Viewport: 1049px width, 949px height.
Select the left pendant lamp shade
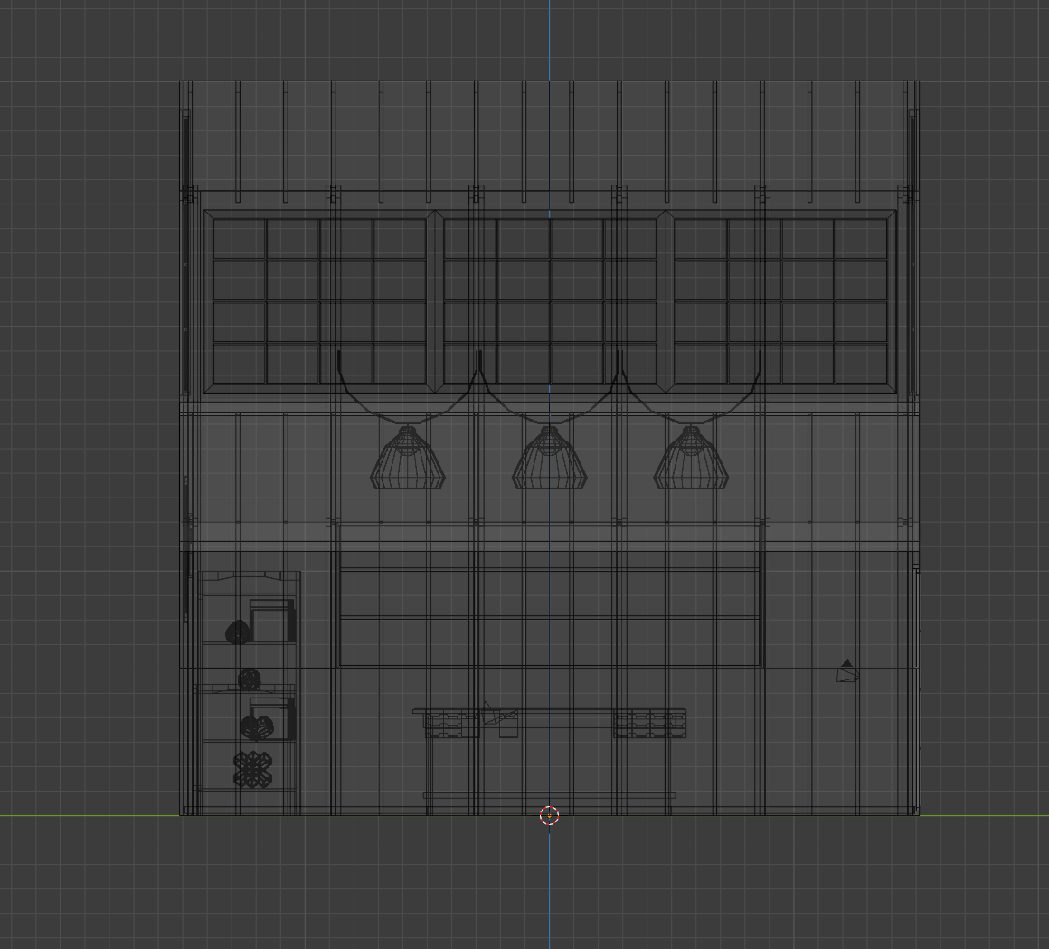point(408,457)
